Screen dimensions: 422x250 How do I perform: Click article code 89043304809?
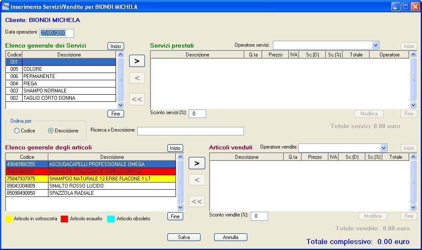point(21,186)
